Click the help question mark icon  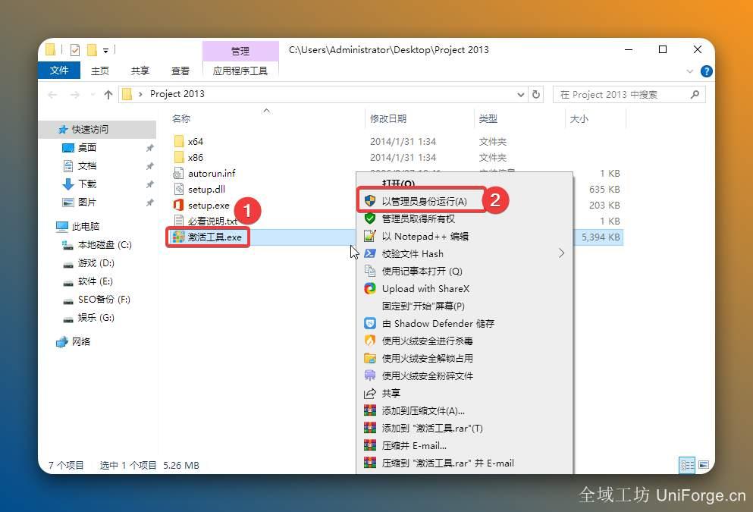pyautogui.click(x=707, y=71)
